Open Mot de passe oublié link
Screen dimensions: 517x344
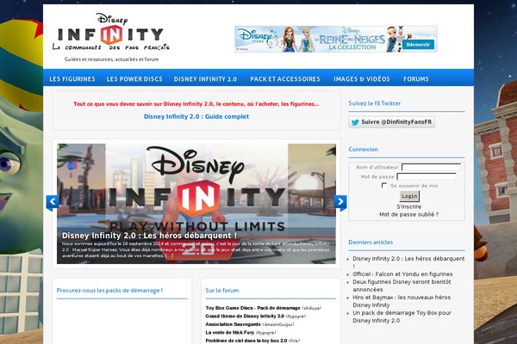pyautogui.click(x=408, y=214)
